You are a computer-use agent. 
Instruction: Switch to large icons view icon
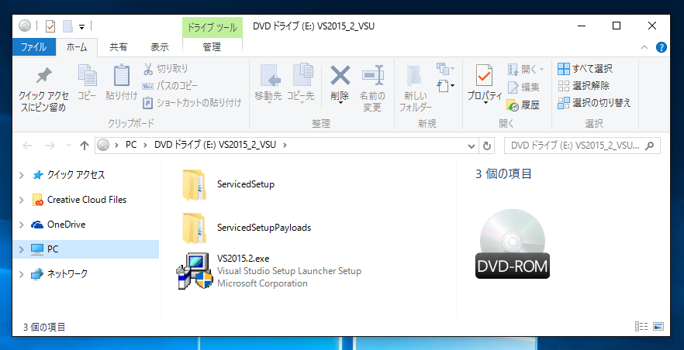[658, 327]
